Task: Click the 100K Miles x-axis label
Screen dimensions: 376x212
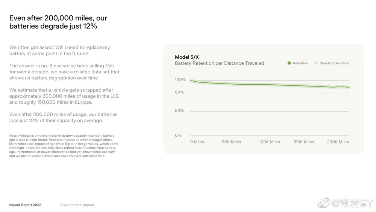Action: click(269, 142)
